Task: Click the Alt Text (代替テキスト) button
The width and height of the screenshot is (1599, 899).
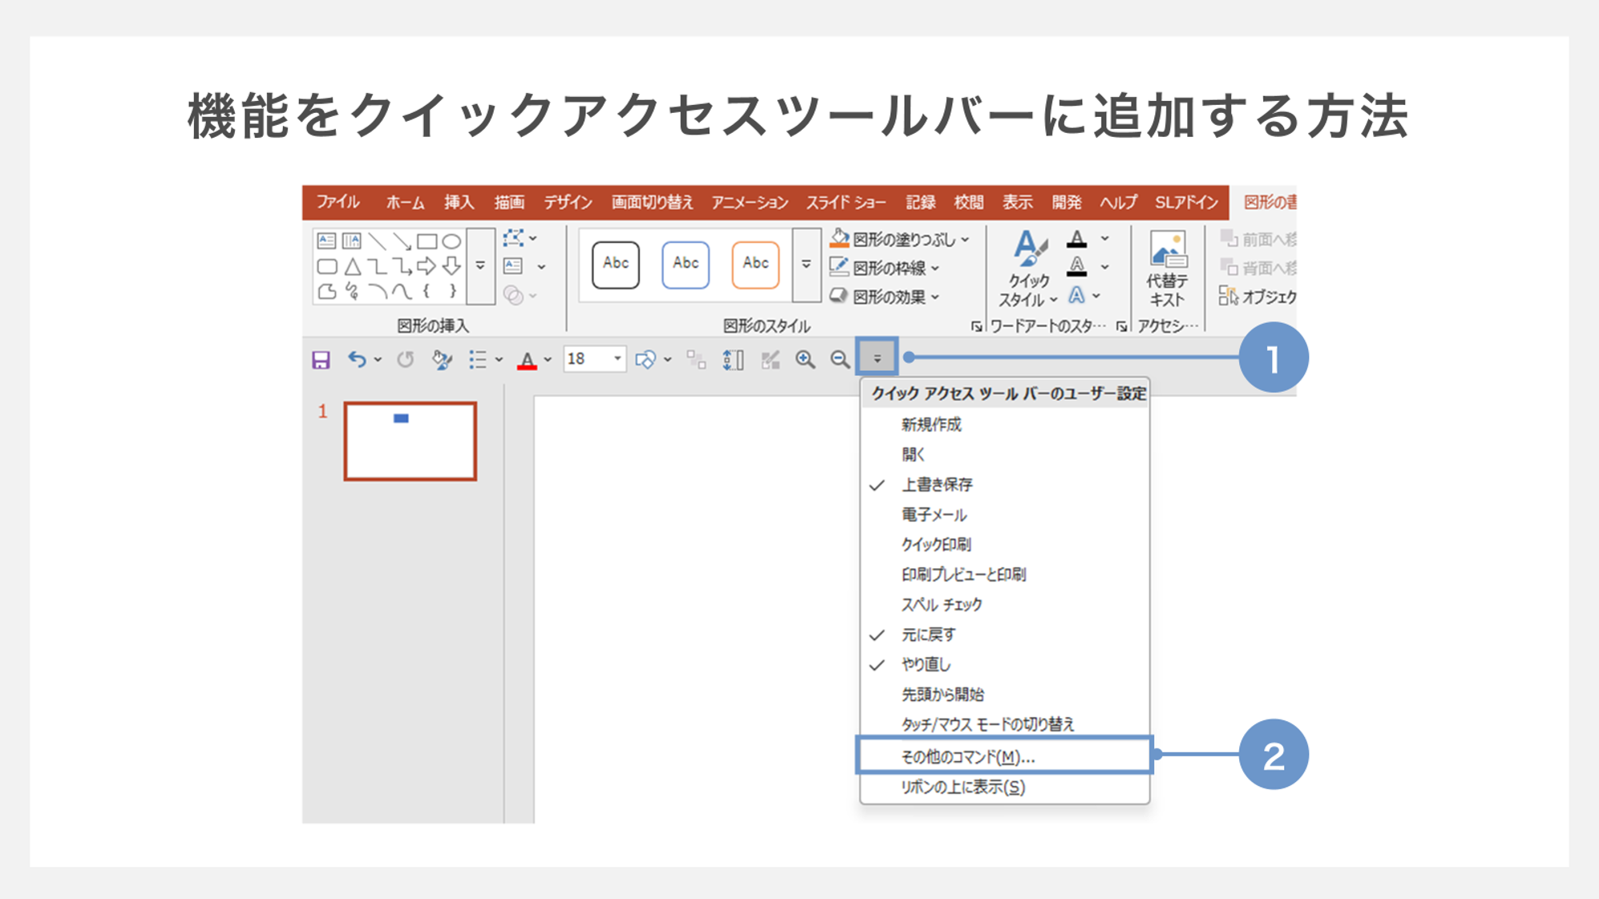Action: (x=1167, y=270)
